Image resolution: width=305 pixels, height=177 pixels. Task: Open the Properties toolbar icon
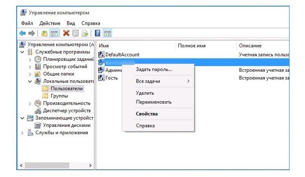pos(75,33)
